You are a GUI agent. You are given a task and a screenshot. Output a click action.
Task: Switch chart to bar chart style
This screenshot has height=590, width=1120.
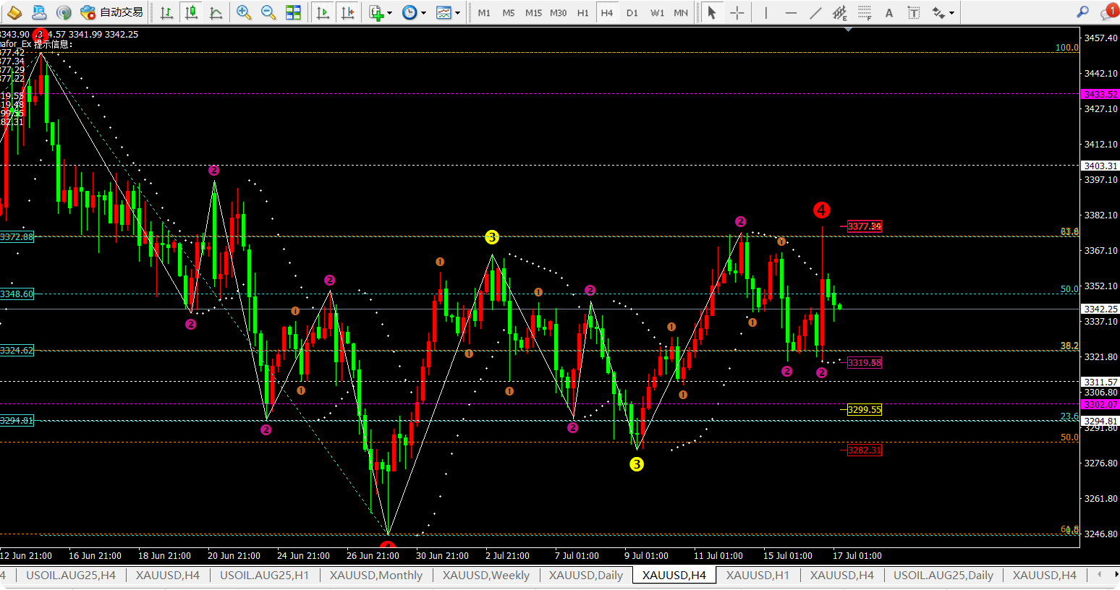pyautogui.click(x=166, y=12)
